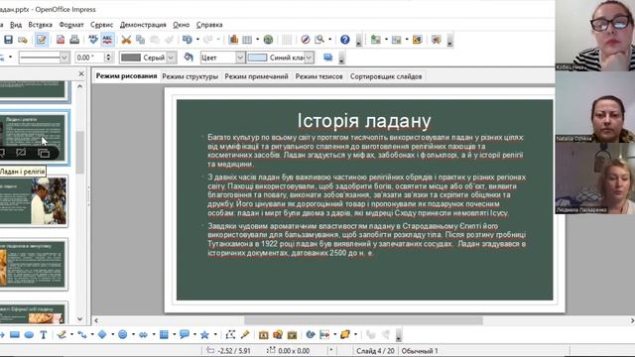Expand the Undo history arrow
The height and width of the screenshot is (357, 635).
pos(197,40)
